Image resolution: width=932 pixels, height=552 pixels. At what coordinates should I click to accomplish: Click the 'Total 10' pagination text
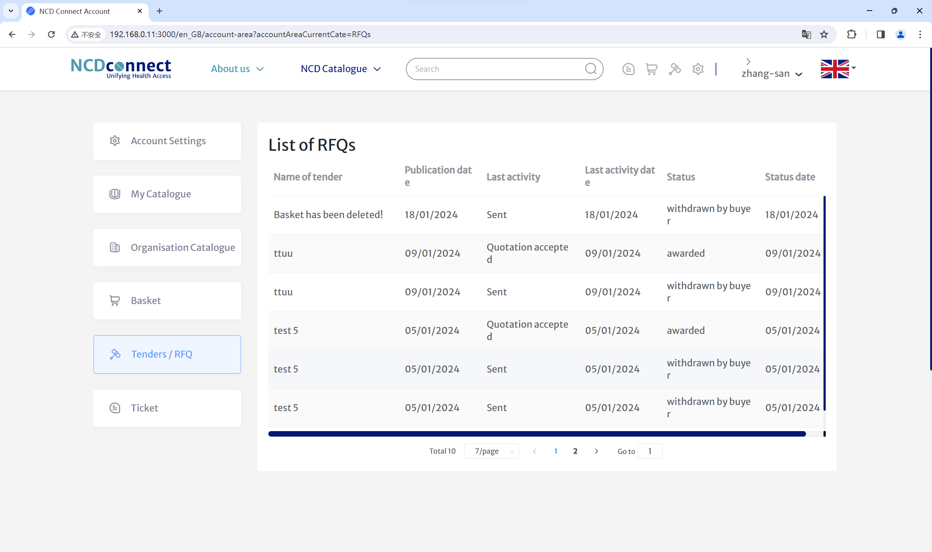pyautogui.click(x=442, y=451)
